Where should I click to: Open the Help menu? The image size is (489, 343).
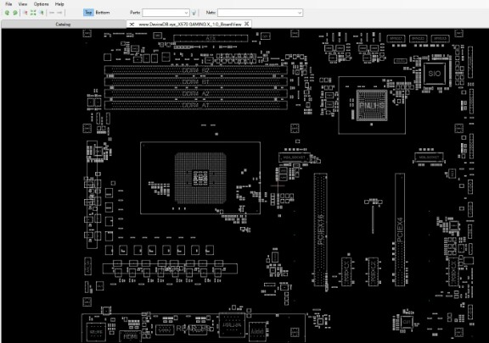[x=59, y=4]
